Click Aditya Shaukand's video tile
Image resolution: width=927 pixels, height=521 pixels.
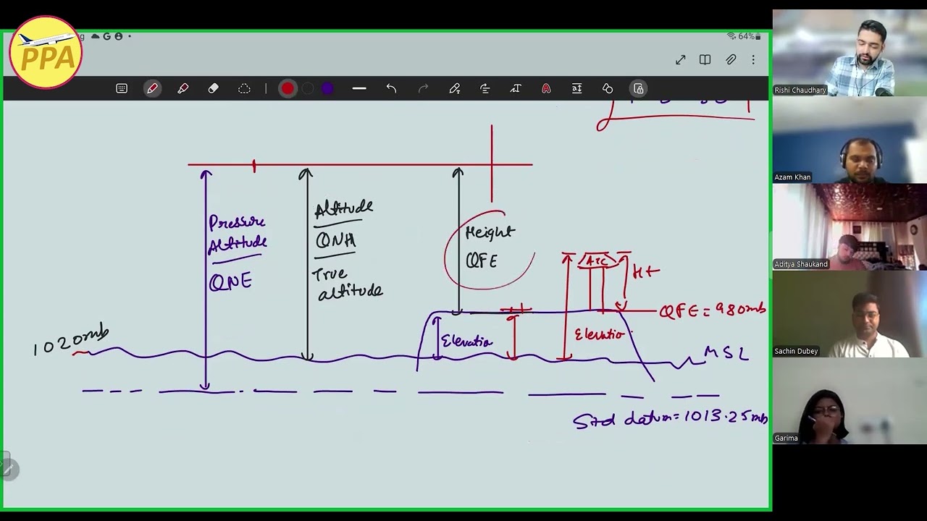point(850,226)
